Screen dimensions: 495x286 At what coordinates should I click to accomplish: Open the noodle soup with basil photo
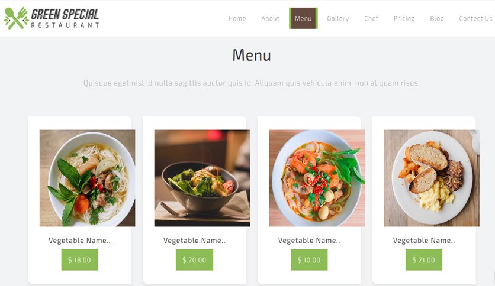(88, 178)
